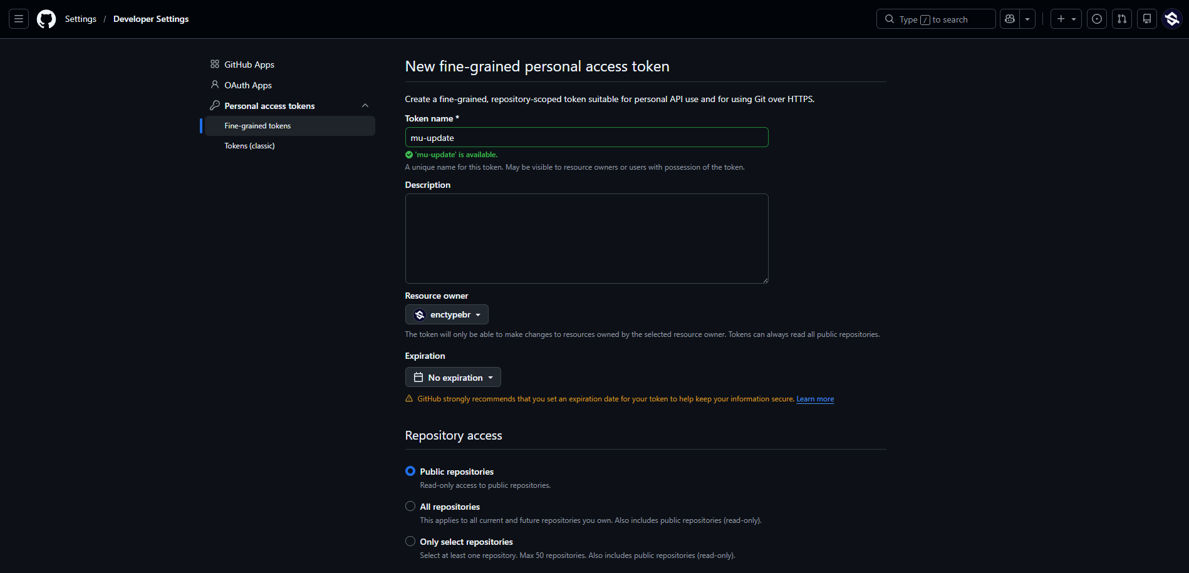This screenshot has height=573, width=1189.
Task: Click the 'Select at least one repository' hint
Action: coord(578,555)
